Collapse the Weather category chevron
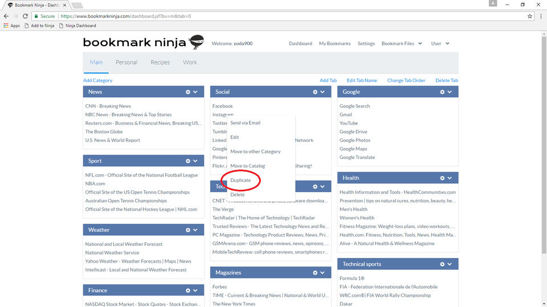 click(195, 230)
